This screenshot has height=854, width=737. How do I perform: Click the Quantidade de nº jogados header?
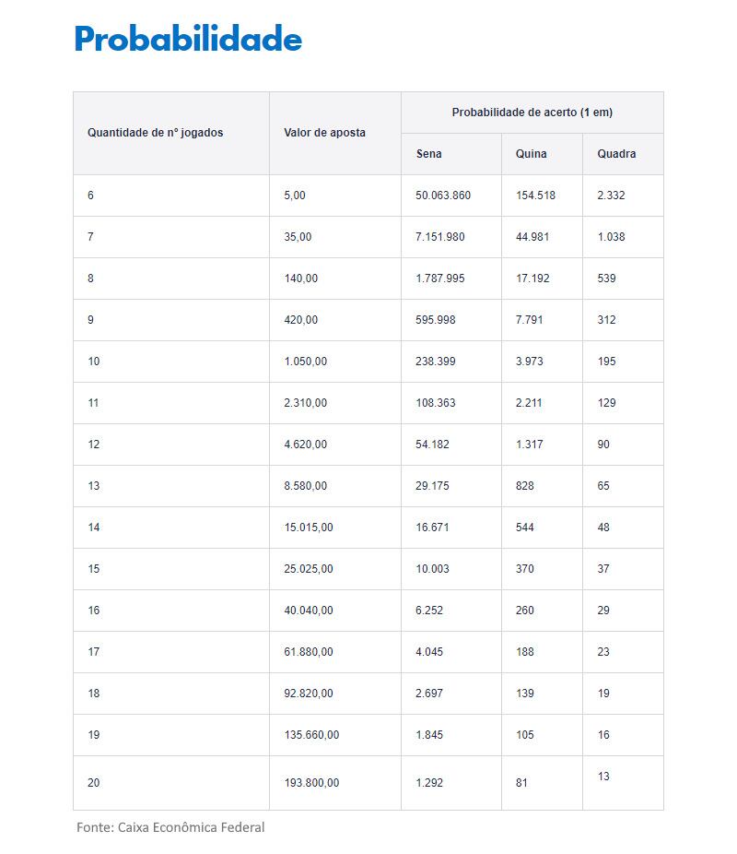pyautogui.click(x=155, y=133)
